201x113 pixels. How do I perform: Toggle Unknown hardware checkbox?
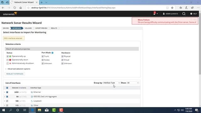62,63
